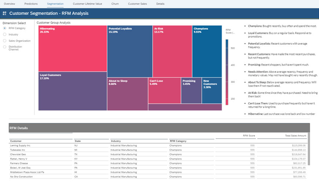The image size is (319, 183).
Task: Click the State column header
Action: [x=78, y=141]
